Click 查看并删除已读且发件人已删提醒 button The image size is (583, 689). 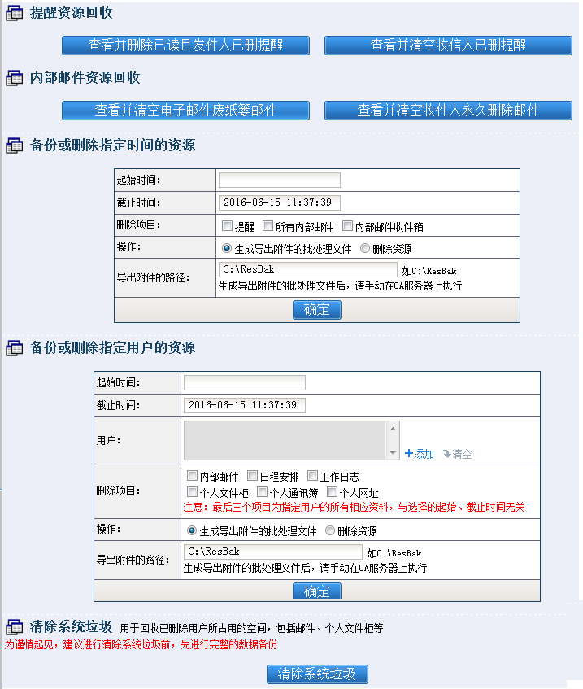point(185,46)
